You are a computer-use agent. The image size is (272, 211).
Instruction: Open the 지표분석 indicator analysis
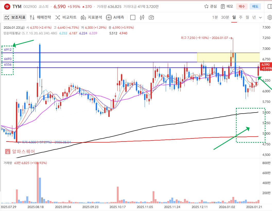[91, 17]
